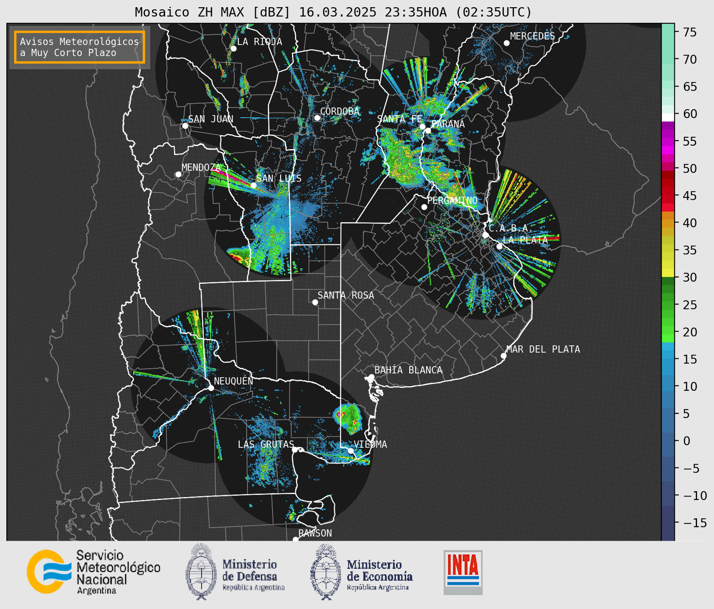714x609 pixels.
Task: Click the Bahía Blanca city marker
Action: tap(371, 377)
